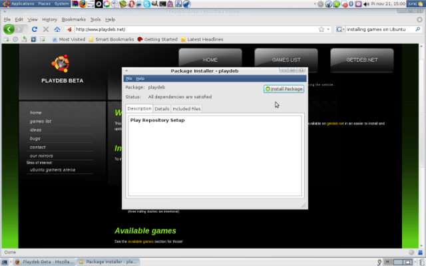This screenshot has width=426, height=266.
Task: Click the volume speaker tray icon
Action: coord(366,4)
